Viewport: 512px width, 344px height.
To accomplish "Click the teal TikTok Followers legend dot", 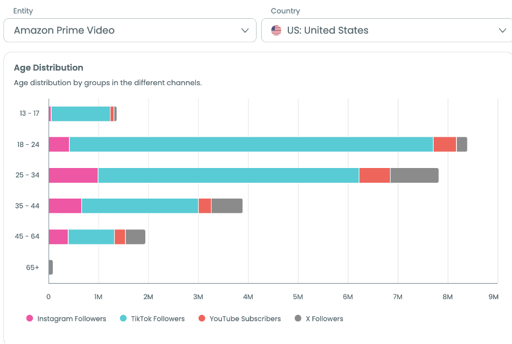I will point(123,318).
